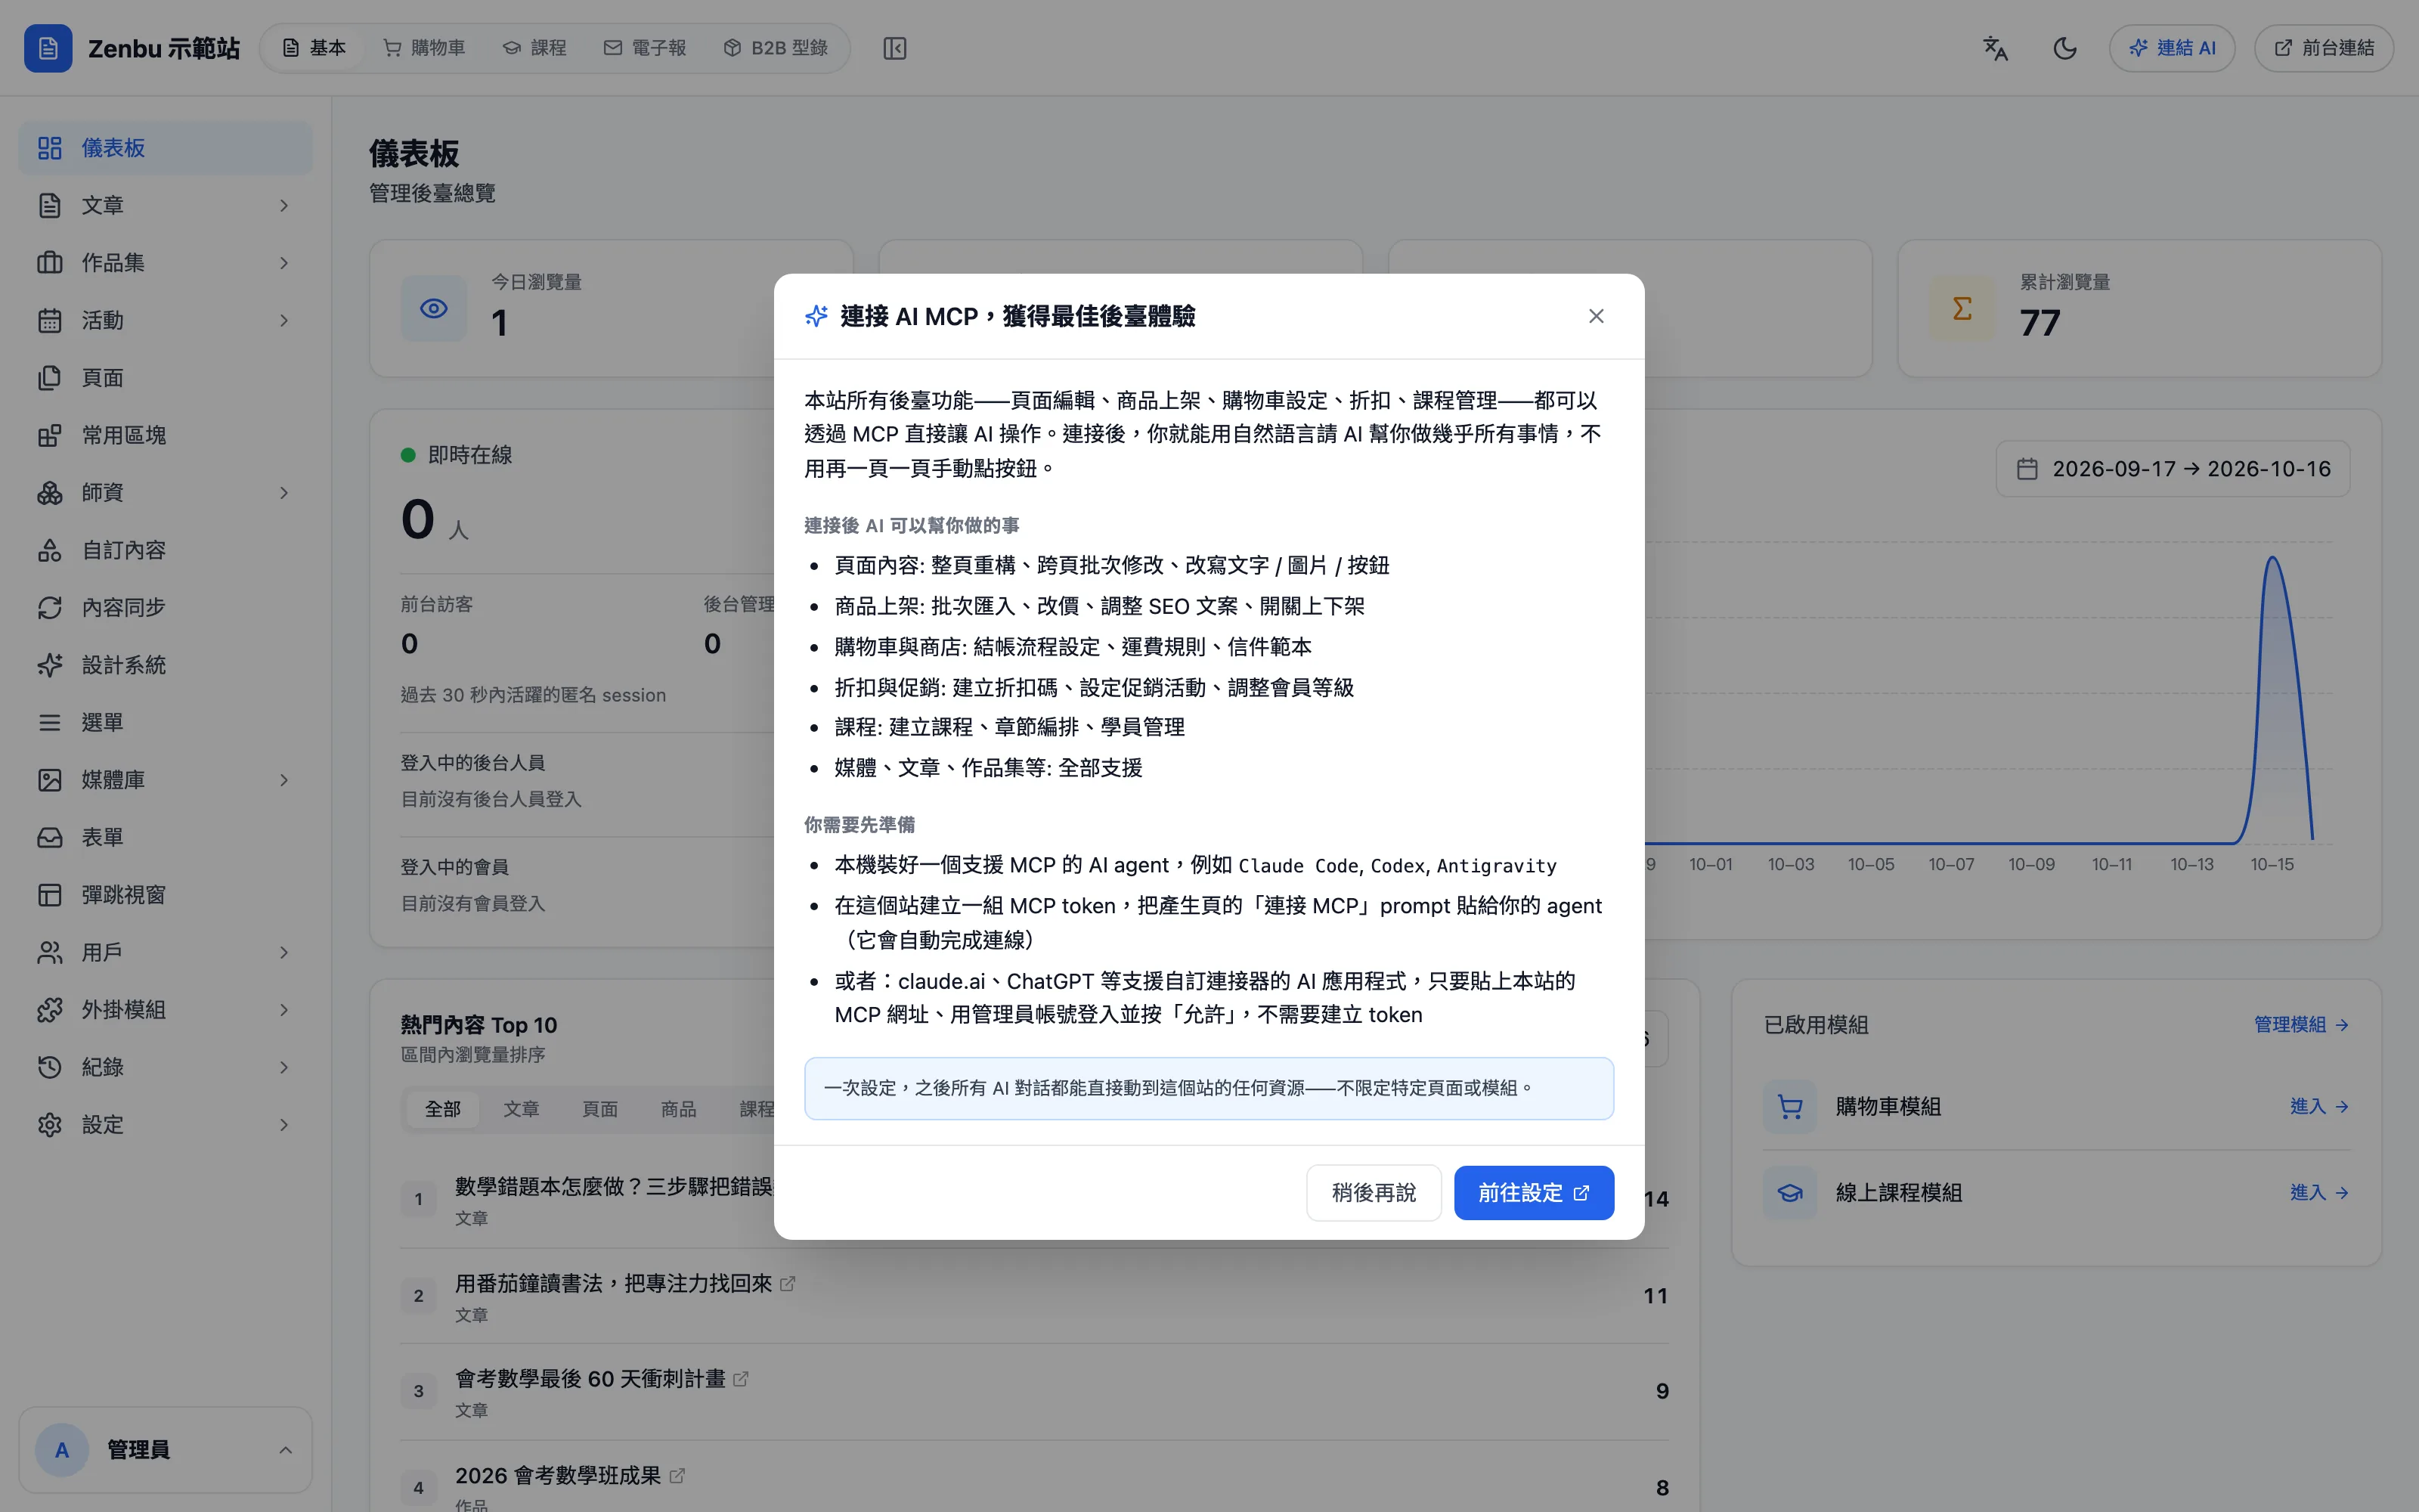Open the 外掛模組 puzzle icon
2419x1512 pixels.
[50, 1010]
